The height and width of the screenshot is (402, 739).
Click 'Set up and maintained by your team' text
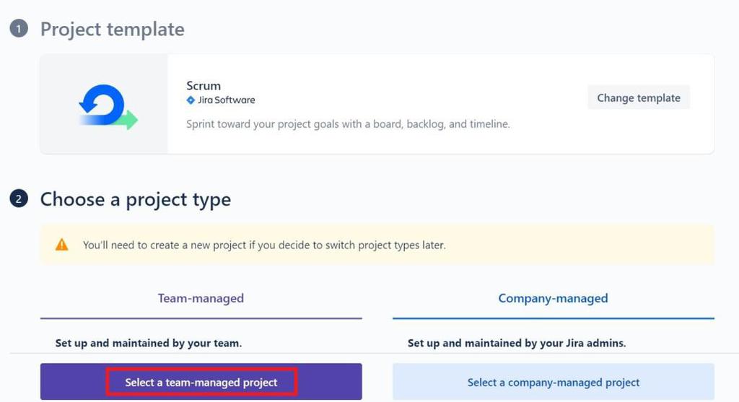point(149,343)
